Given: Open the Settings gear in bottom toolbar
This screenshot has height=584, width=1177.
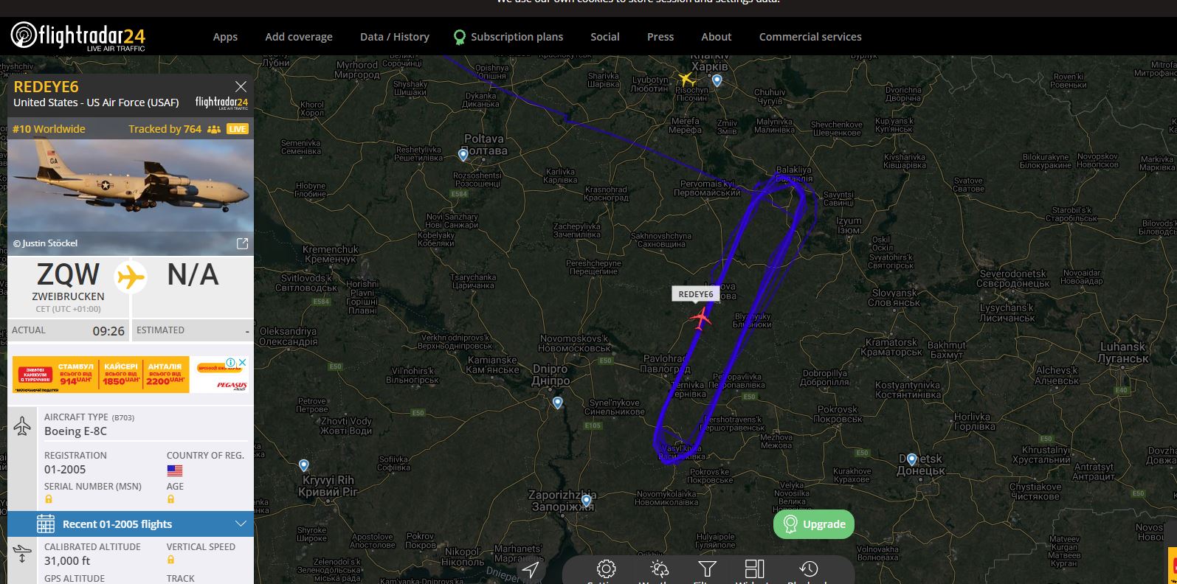Looking at the screenshot, I should coord(606,569).
